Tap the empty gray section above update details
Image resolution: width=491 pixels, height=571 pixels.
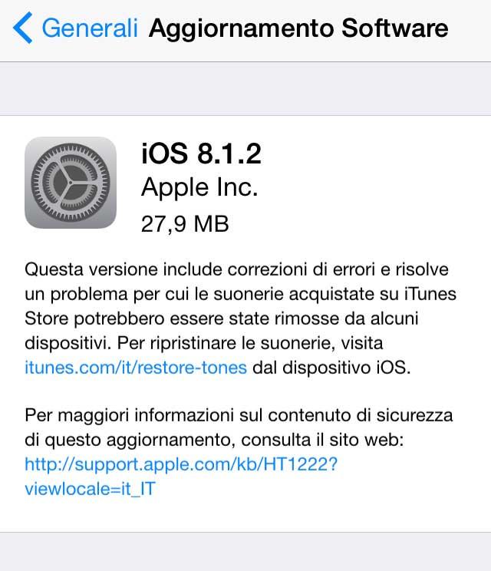(245, 89)
